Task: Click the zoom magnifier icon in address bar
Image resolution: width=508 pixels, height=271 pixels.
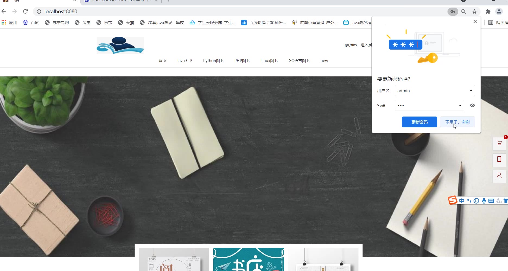Action: pyautogui.click(x=464, y=11)
